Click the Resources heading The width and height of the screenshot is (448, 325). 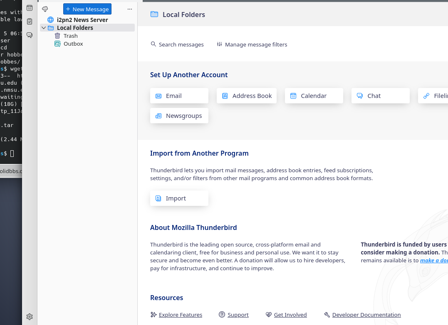point(166,298)
